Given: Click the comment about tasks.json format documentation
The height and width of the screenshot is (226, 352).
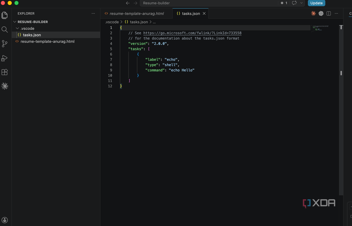Looking at the screenshot, I should (x=184, y=38).
